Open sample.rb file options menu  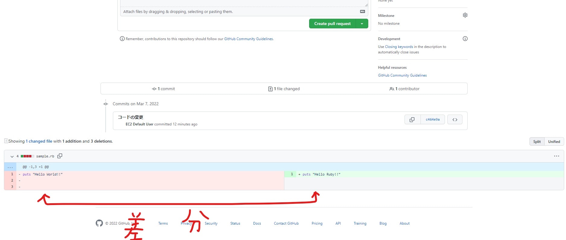tap(557, 156)
